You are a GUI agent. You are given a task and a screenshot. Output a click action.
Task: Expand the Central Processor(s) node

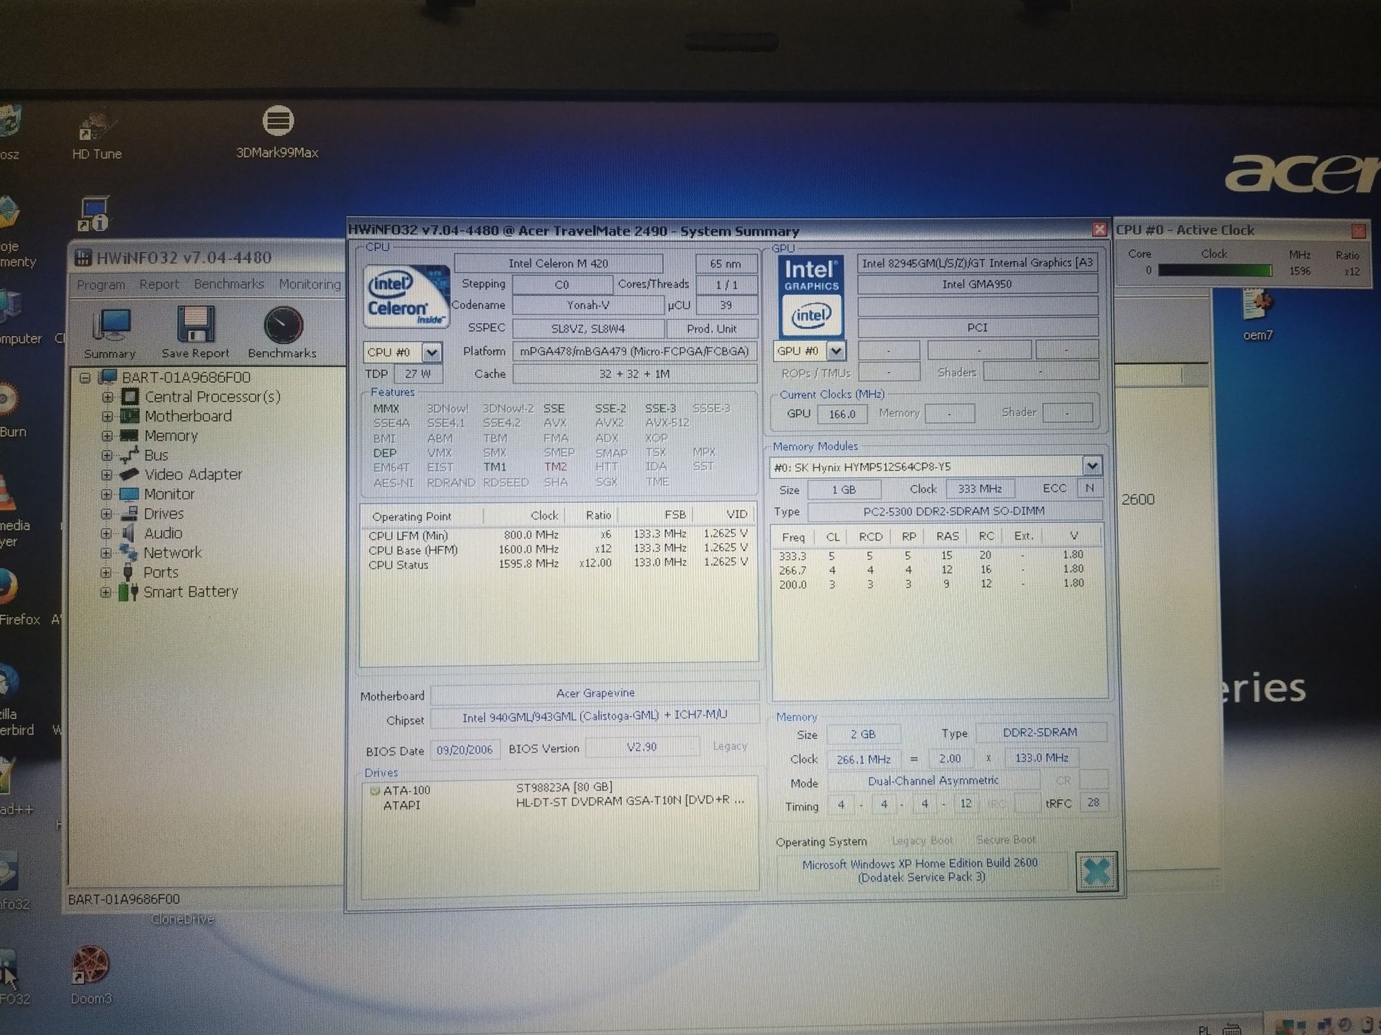(x=107, y=397)
